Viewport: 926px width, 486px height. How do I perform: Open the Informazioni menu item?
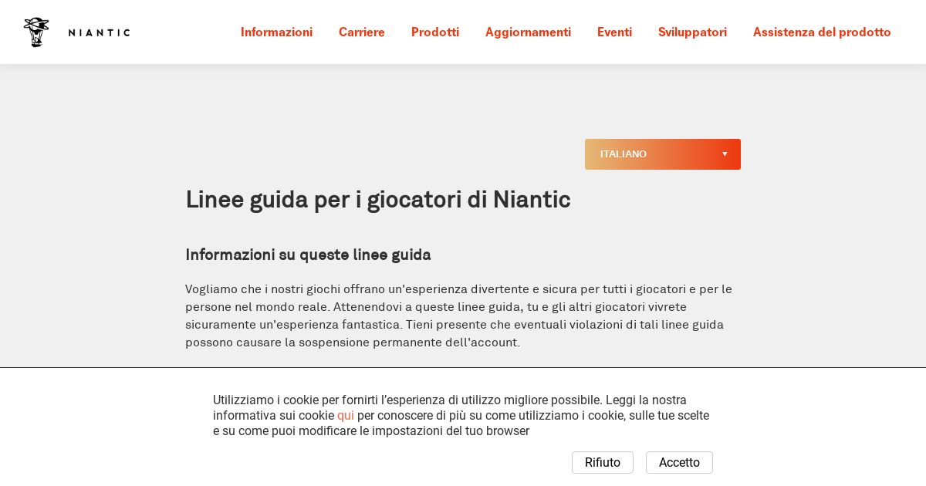coord(276,32)
